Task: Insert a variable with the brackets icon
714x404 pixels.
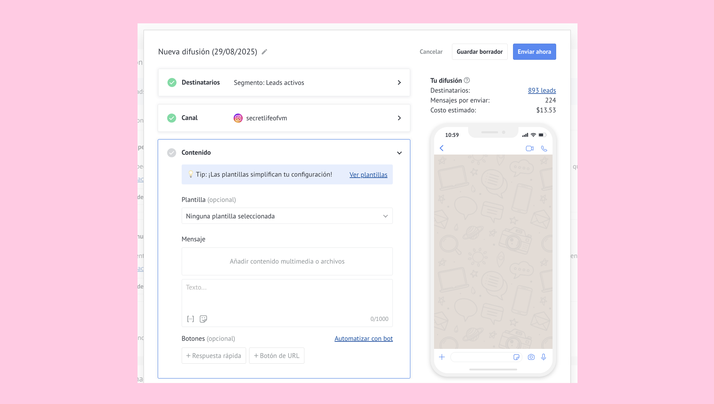Action: point(190,319)
